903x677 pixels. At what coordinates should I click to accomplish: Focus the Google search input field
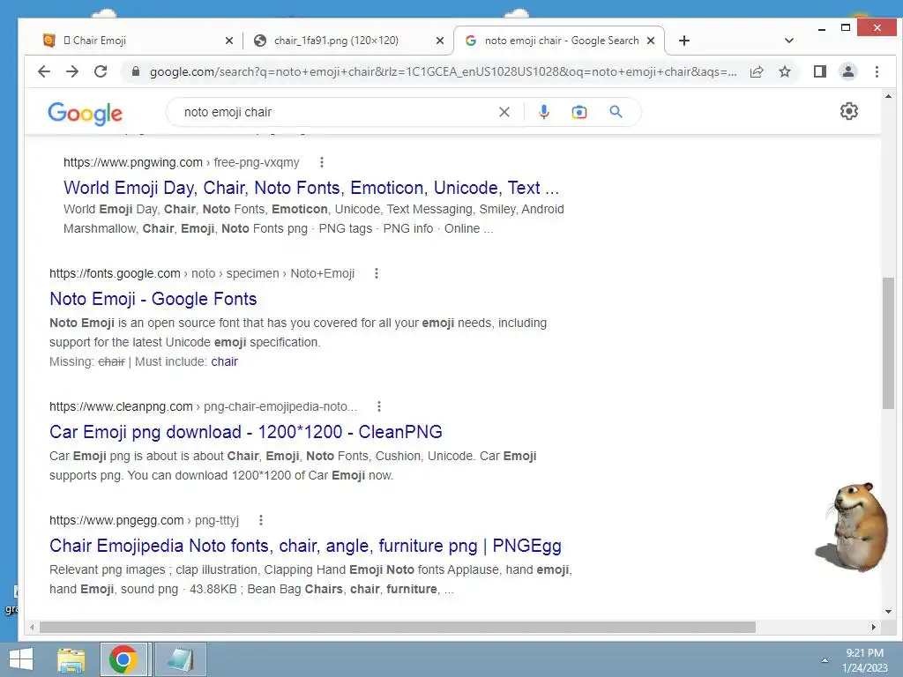coord(337,112)
